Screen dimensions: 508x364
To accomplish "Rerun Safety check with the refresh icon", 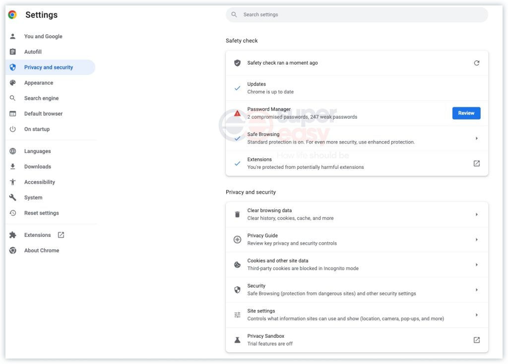I will pyautogui.click(x=476, y=63).
